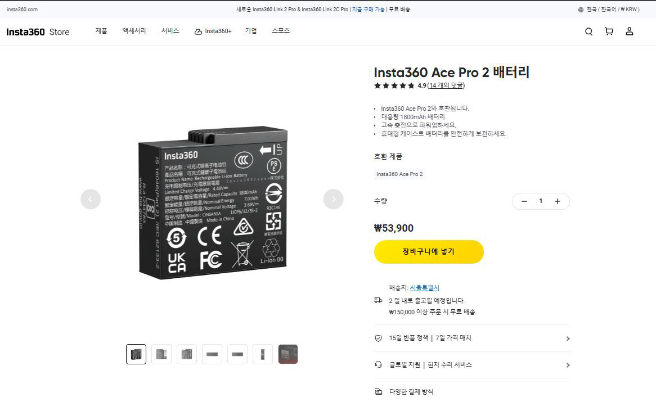Screen dimensions: 656x402
Task: Open the search icon in the header
Action: (588, 31)
